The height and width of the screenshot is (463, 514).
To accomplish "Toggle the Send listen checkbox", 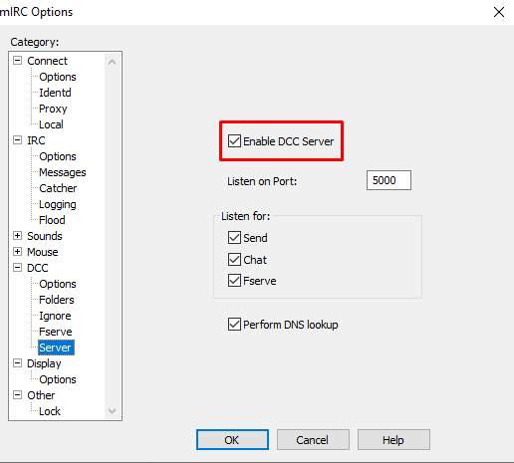I will click(234, 238).
